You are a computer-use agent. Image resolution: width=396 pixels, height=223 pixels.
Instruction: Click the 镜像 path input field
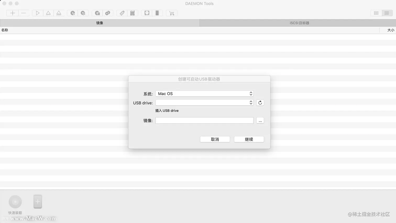204,121
